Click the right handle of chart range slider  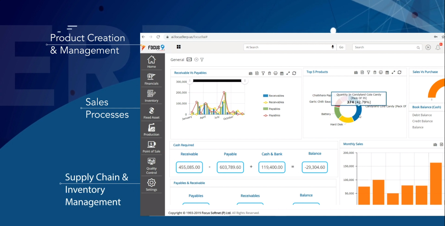[245, 81]
